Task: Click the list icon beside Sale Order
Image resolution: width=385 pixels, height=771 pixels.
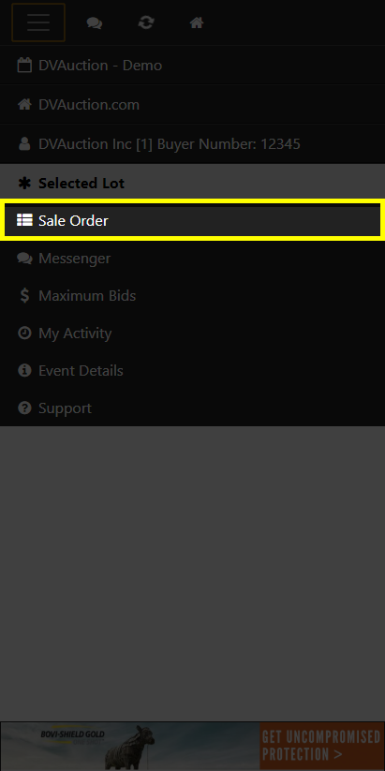Action: pyautogui.click(x=24, y=220)
